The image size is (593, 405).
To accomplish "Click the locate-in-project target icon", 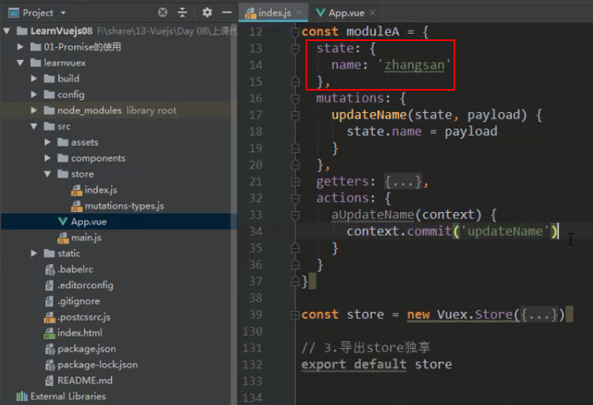I will click(162, 13).
